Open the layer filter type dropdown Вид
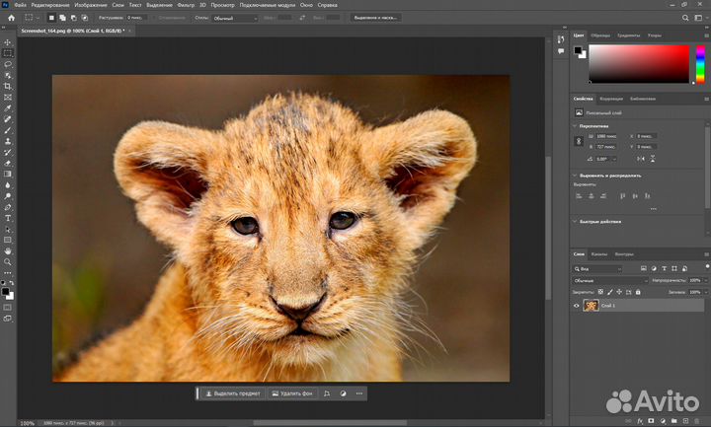 tap(597, 269)
